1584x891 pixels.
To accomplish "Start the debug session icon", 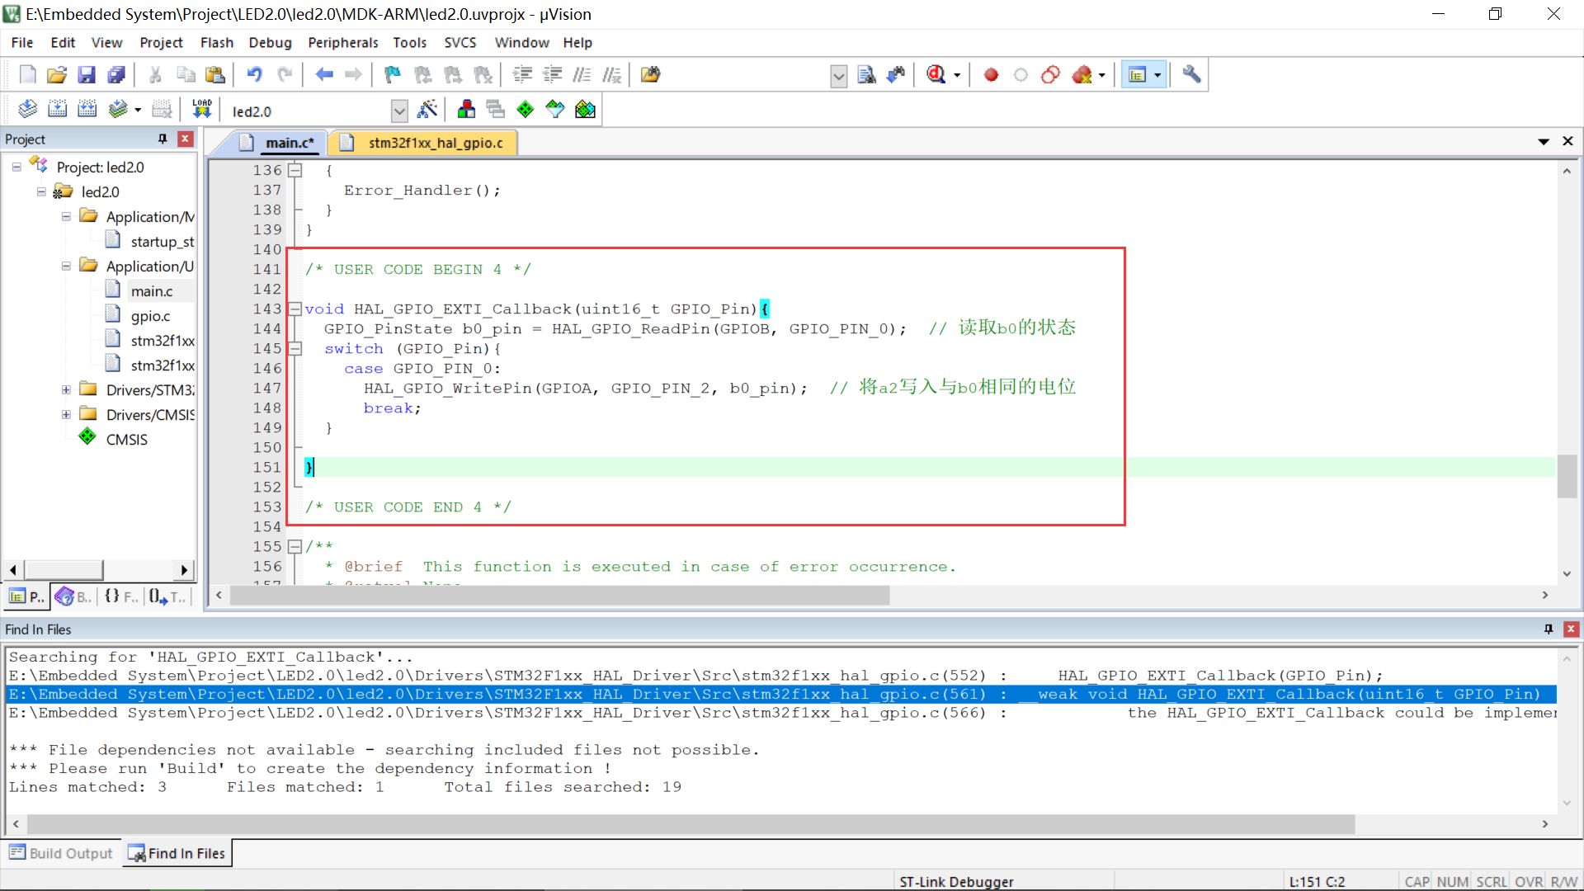I will click(936, 75).
